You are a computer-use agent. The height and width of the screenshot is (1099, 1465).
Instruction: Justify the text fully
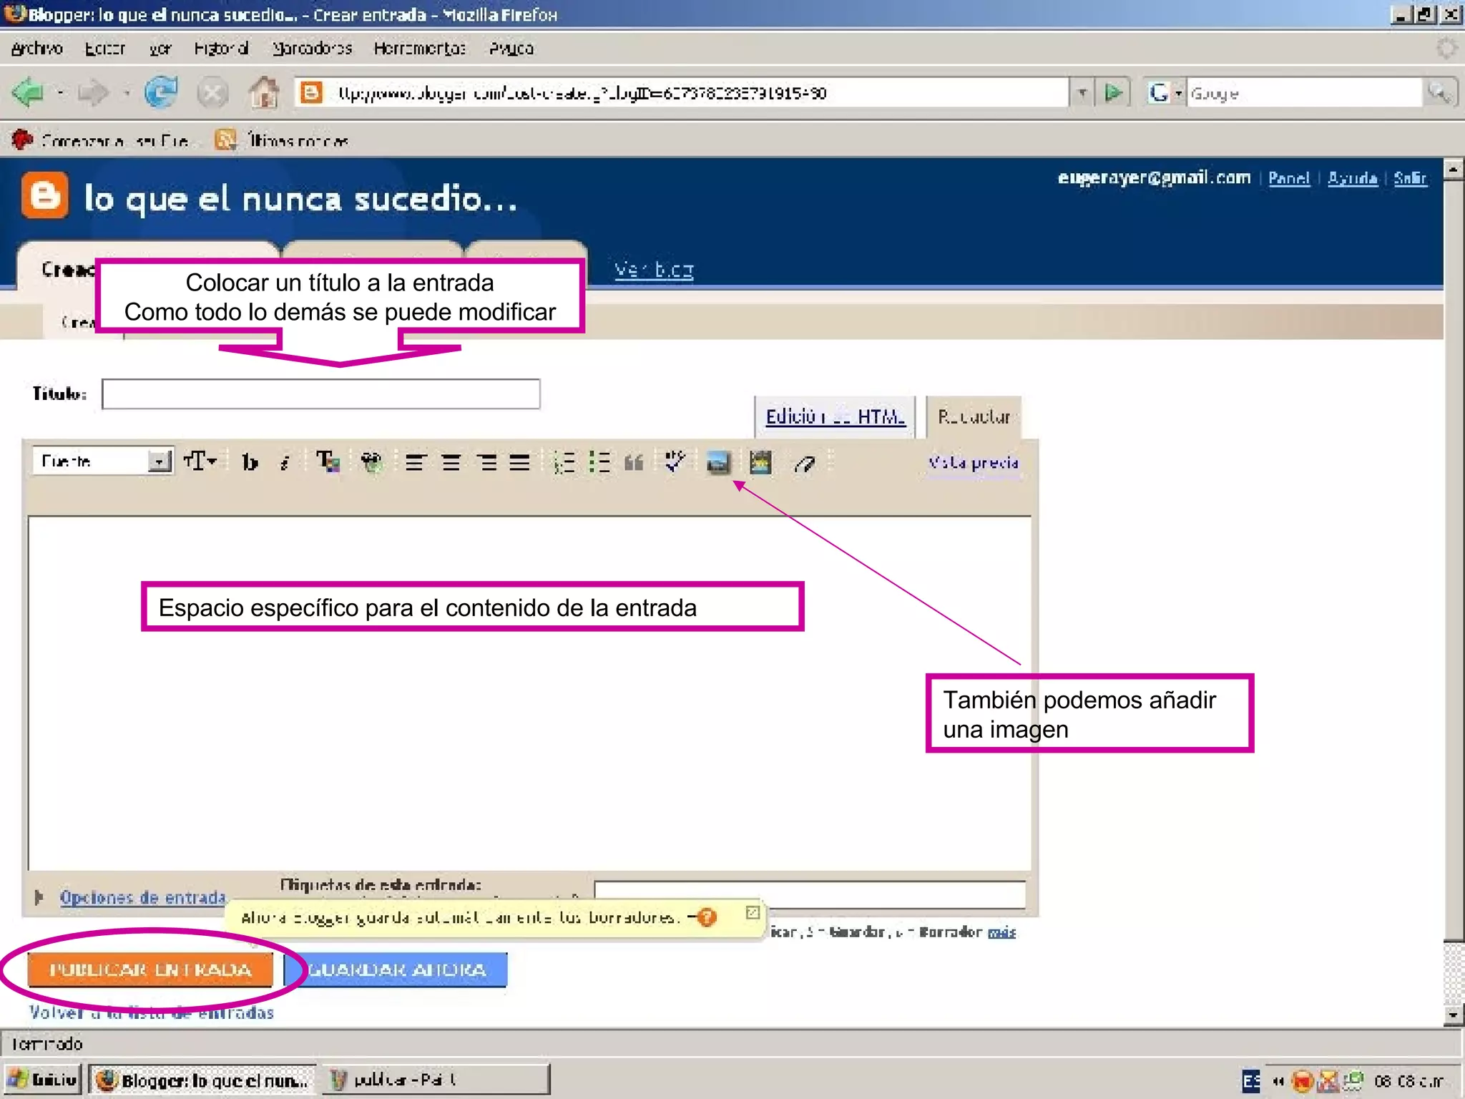pyautogui.click(x=520, y=463)
